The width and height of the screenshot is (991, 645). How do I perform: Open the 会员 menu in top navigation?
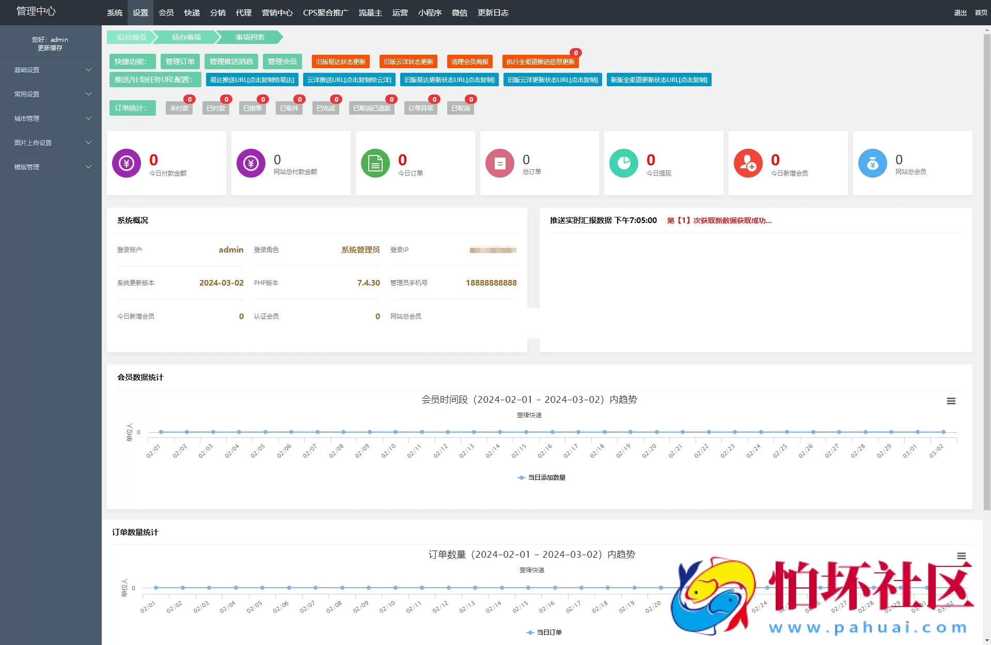[x=166, y=12]
